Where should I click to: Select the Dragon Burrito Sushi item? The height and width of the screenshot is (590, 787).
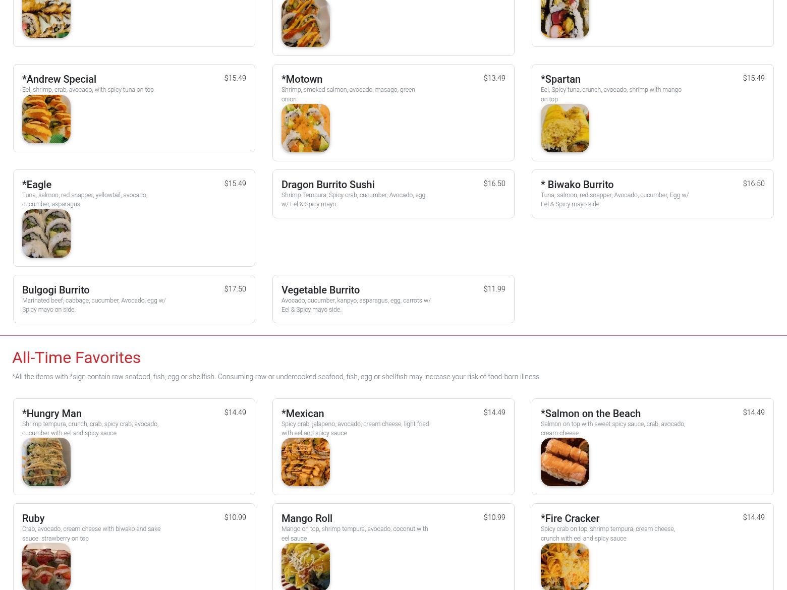point(393,194)
